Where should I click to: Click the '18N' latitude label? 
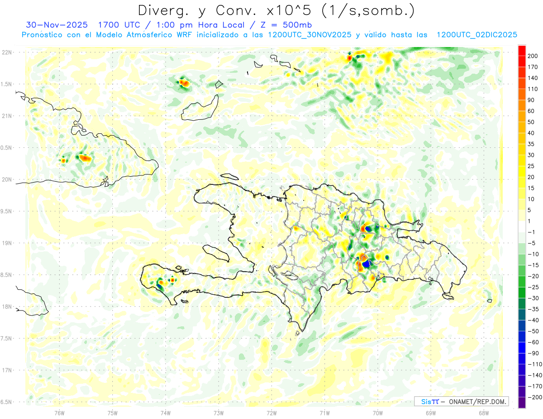coord(7,307)
